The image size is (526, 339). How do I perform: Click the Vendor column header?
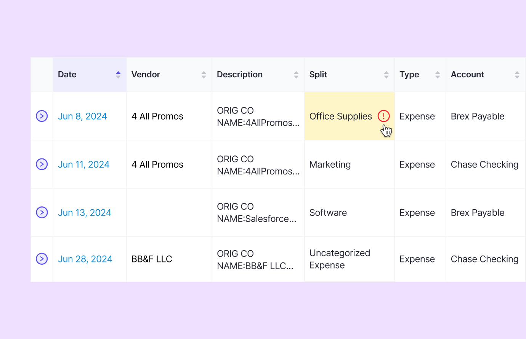coord(146,74)
